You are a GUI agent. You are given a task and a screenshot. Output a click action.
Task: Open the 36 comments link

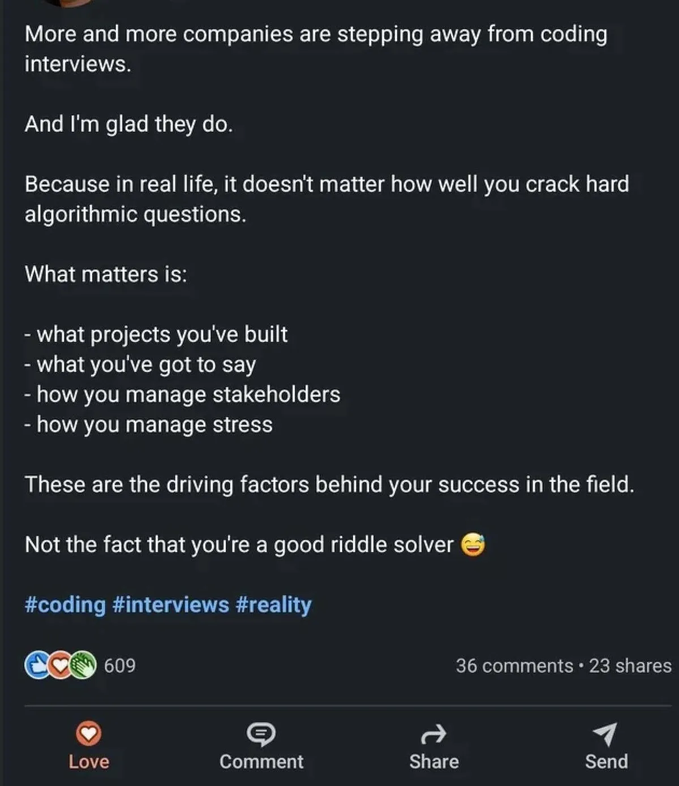click(x=514, y=665)
